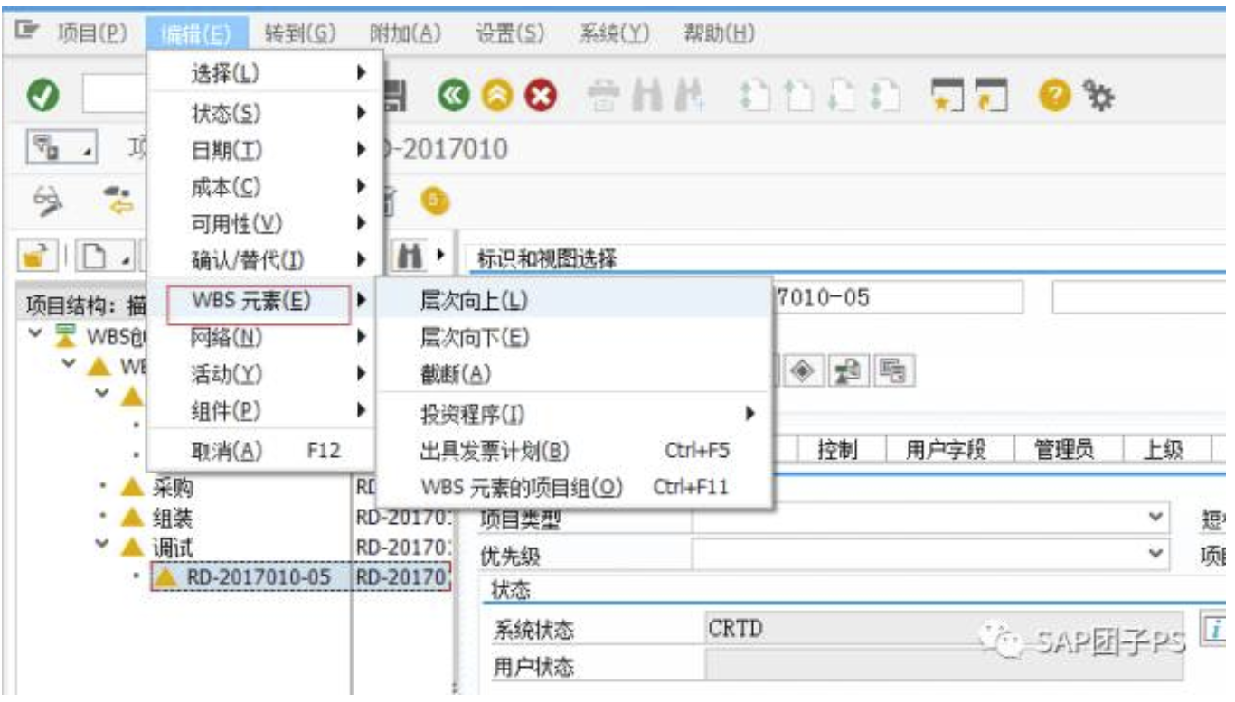Open the 帮助(H) menu
Viewport: 1235px width, 702px height.
[720, 33]
